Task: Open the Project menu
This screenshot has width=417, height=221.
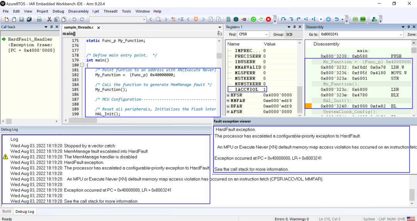Action: click(42, 11)
